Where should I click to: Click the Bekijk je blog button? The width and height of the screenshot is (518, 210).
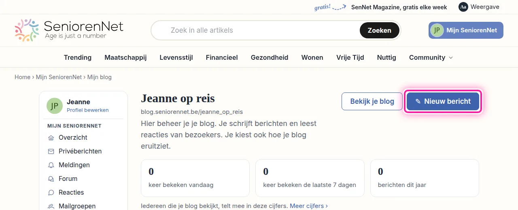pyautogui.click(x=372, y=101)
